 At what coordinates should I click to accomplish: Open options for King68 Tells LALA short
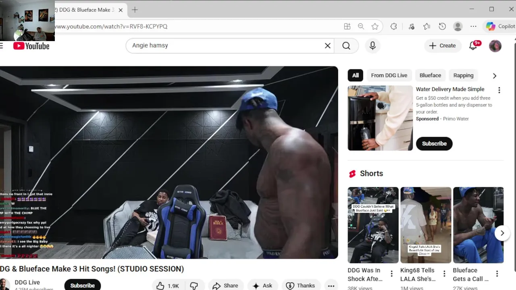click(444, 274)
